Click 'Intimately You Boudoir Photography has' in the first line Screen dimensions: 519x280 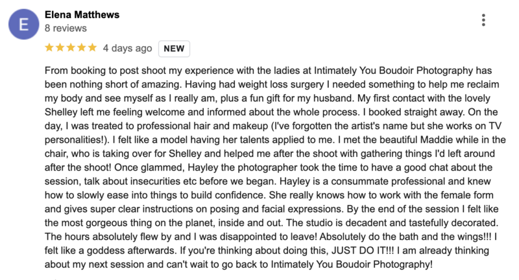click(x=403, y=71)
